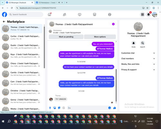Click More options button
This screenshot has width=161, height=129.
[100, 37]
